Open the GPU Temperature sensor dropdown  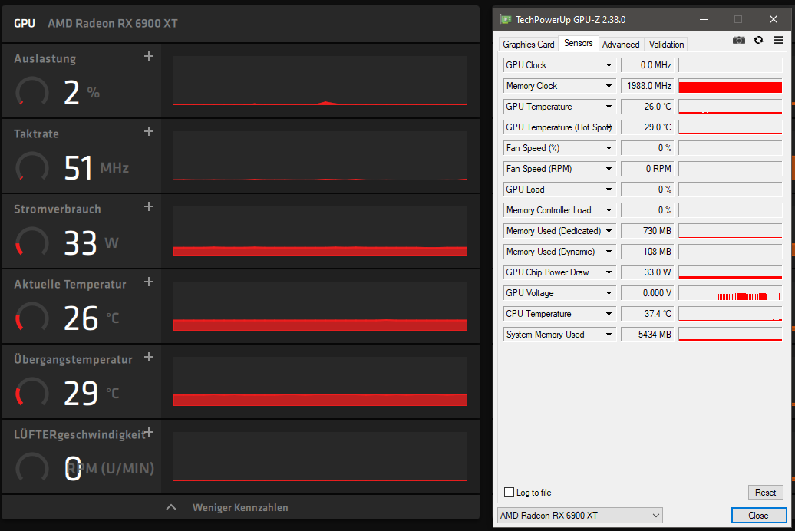click(x=609, y=107)
